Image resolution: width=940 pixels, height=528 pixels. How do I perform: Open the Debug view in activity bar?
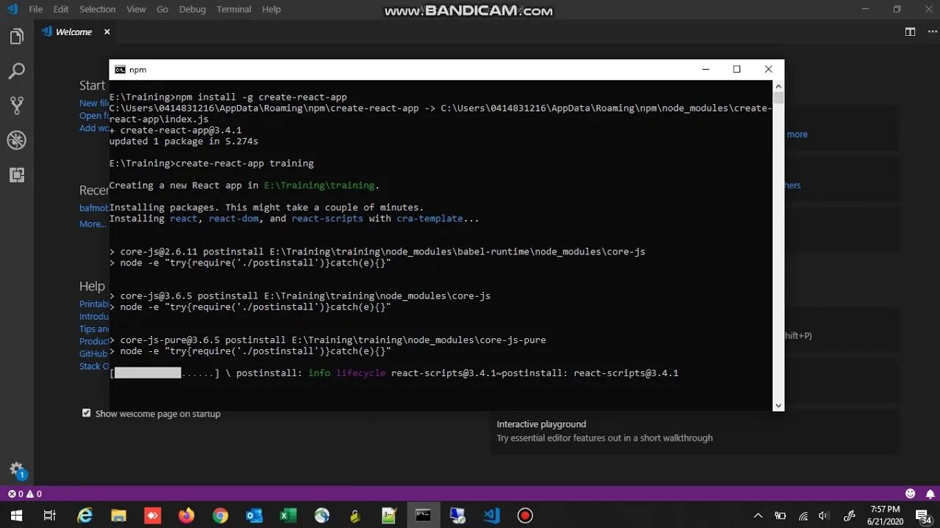(x=16, y=140)
